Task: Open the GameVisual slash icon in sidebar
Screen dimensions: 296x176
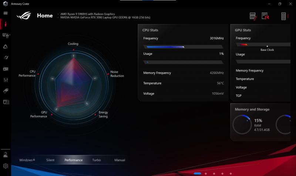Action: click(6, 57)
